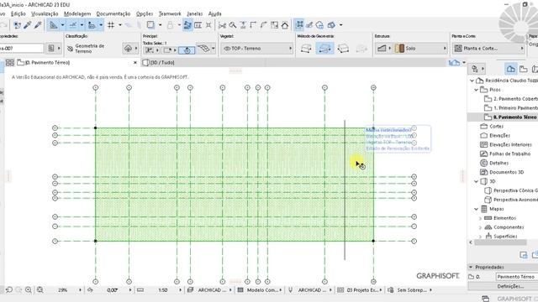Select the inject parameters syringe tool
Viewport: 538px width, 302px height.
pyautogui.click(x=38, y=25)
